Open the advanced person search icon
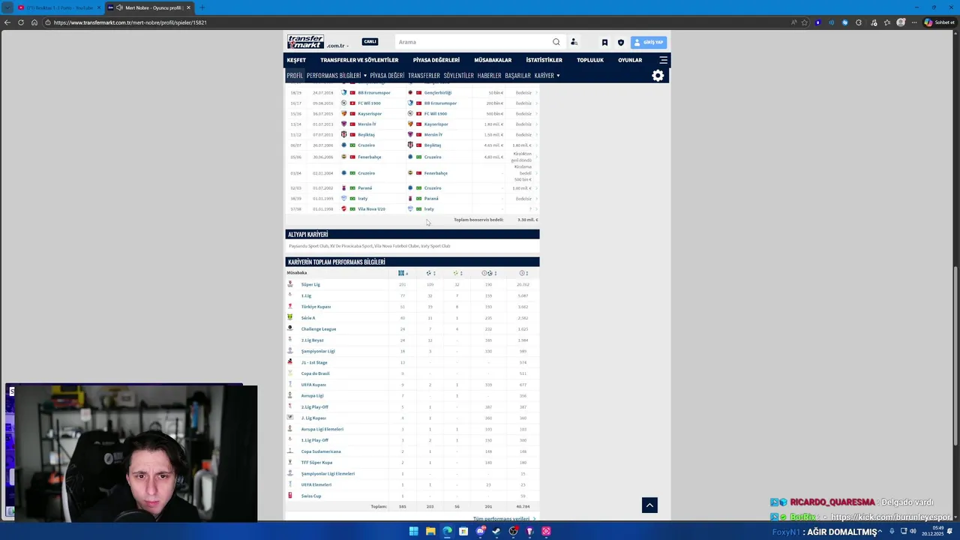This screenshot has height=540, width=960. pyautogui.click(x=574, y=42)
